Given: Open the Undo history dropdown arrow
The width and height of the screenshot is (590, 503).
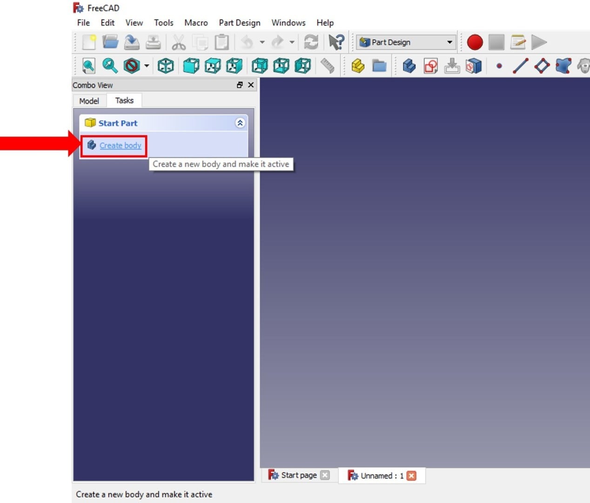Looking at the screenshot, I should pyautogui.click(x=262, y=42).
